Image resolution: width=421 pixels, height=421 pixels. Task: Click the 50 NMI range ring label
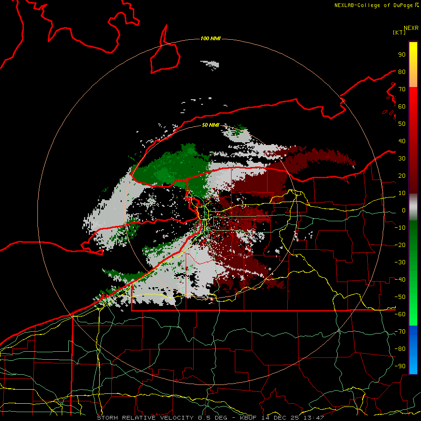click(210, 125)
